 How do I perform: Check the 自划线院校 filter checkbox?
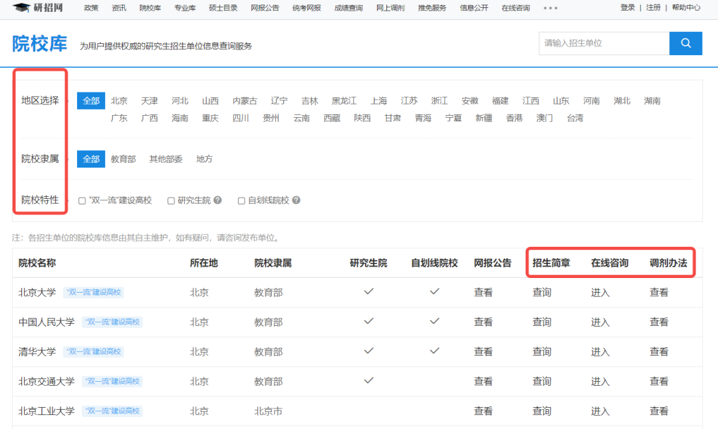click(241, 200)
